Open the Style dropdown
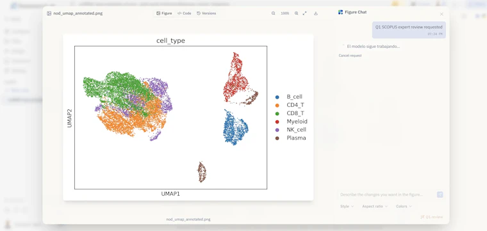 click(x=347, y=206)
